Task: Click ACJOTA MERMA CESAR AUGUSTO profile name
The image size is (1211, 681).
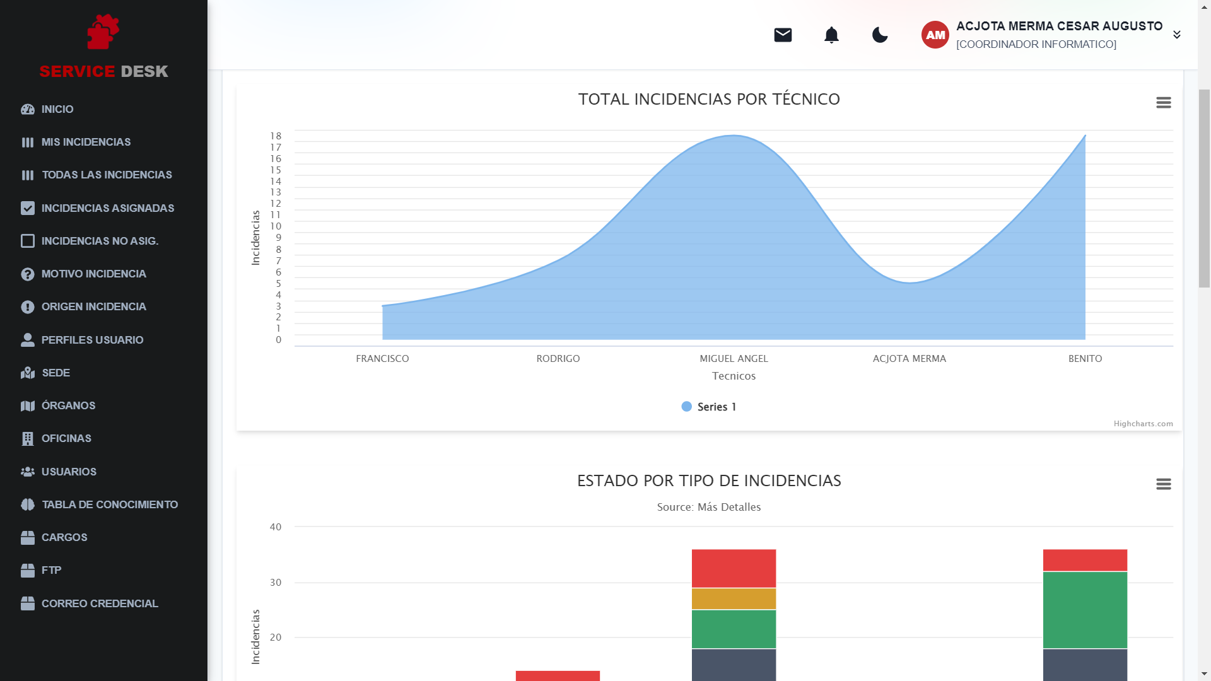Action: [x=1058, y=26]
